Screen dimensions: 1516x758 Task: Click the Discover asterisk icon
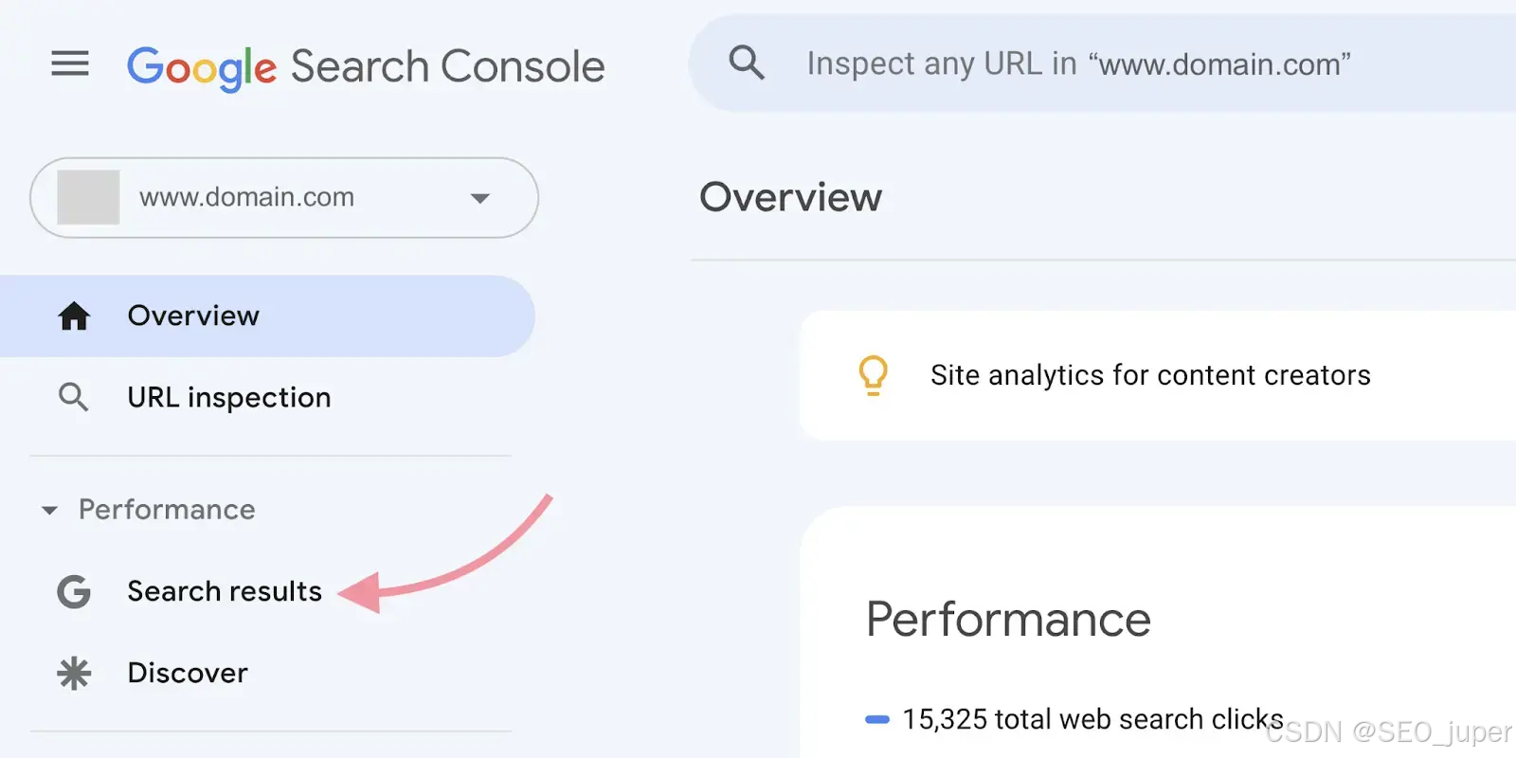(74, 673)
